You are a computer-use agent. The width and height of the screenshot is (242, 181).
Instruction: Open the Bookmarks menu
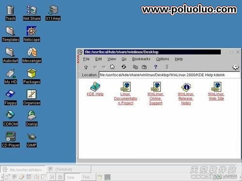click(x=141, y=59)
